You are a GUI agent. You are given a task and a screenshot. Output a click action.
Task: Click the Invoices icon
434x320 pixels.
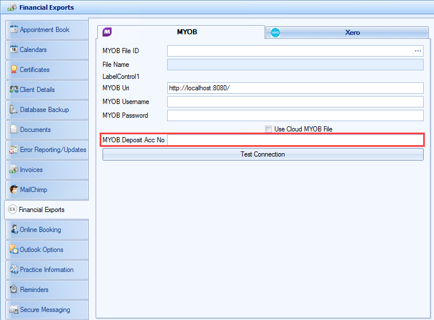pos(14,169)
